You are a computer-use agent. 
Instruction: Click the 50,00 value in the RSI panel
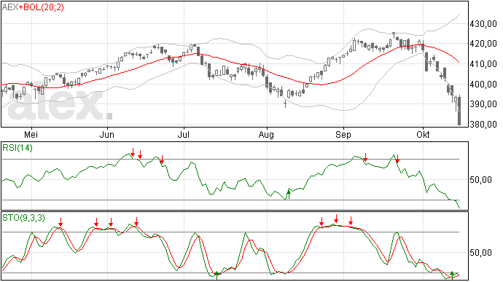(x=480, y=180)
